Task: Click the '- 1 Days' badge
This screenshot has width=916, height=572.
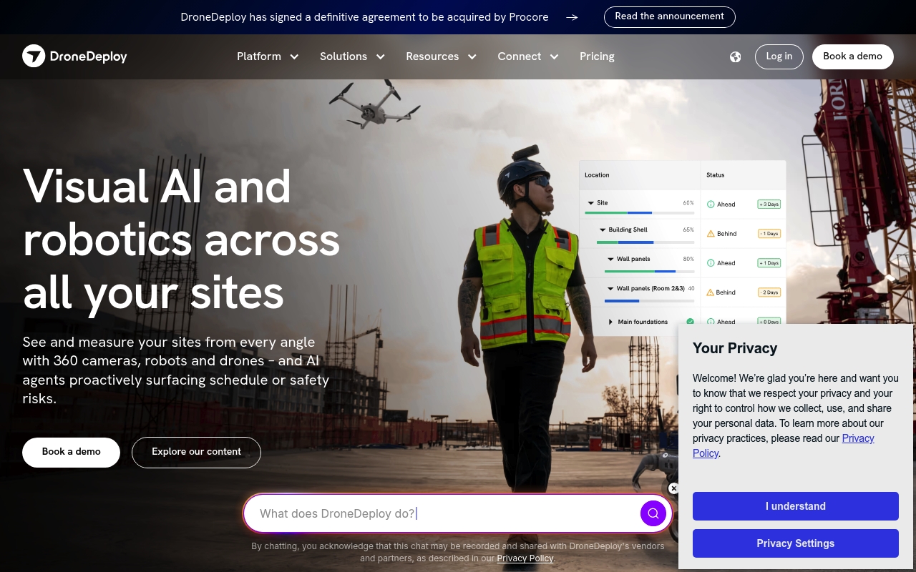Action: (x=769, y=234)
